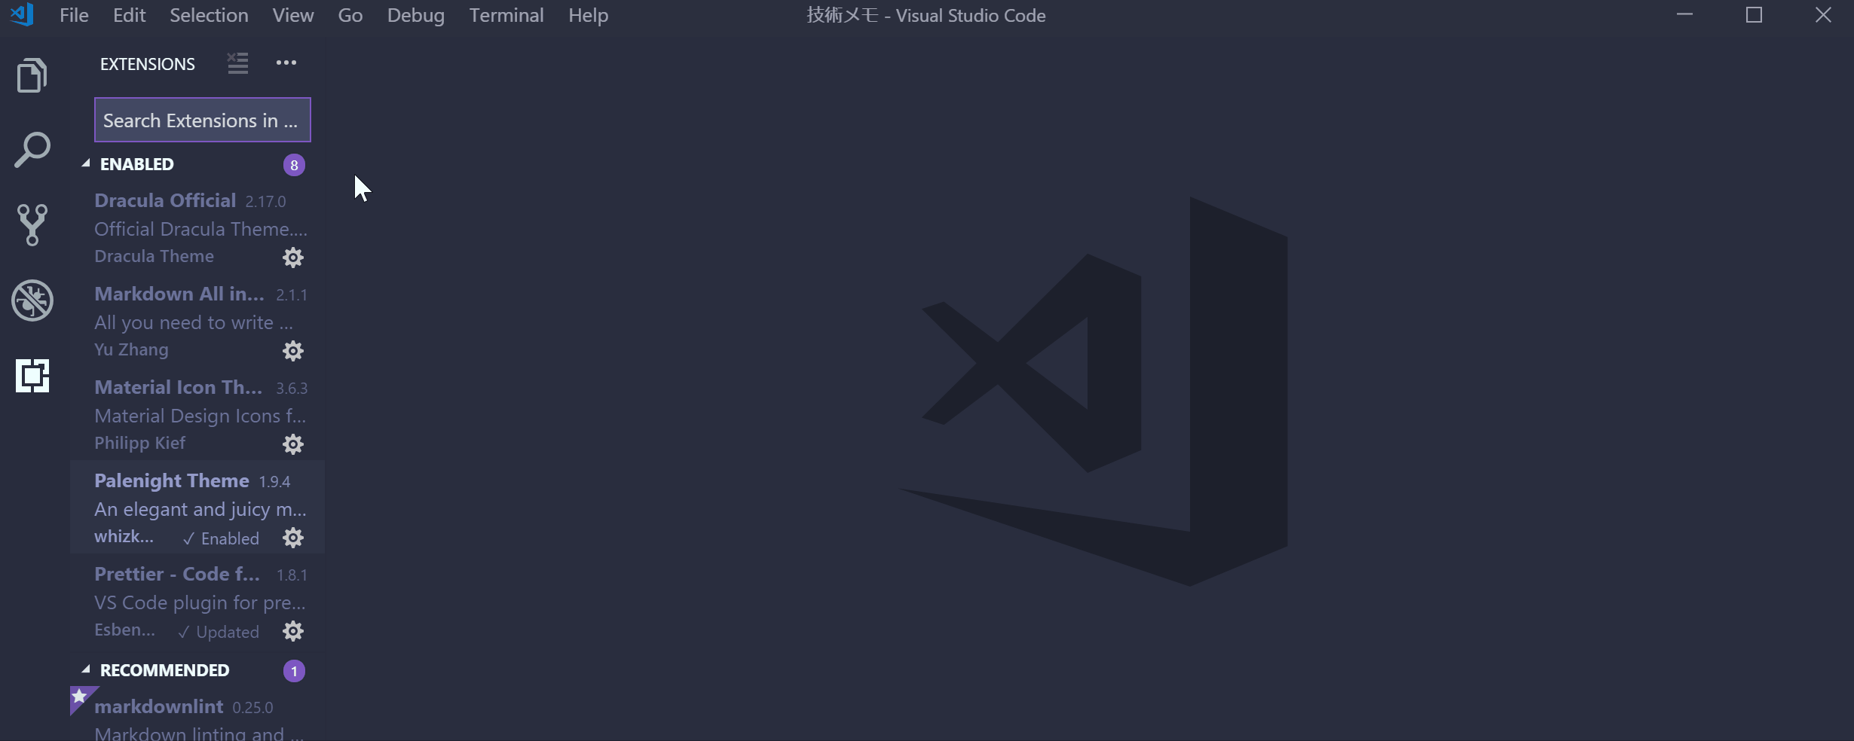
Task: Collapse the RECOMMENDED section
Action: click(86, 669)
